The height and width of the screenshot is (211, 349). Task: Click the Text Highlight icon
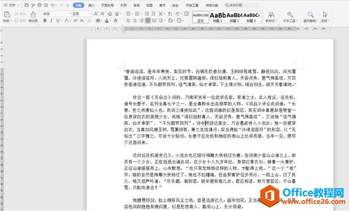[x=98, y=21]
